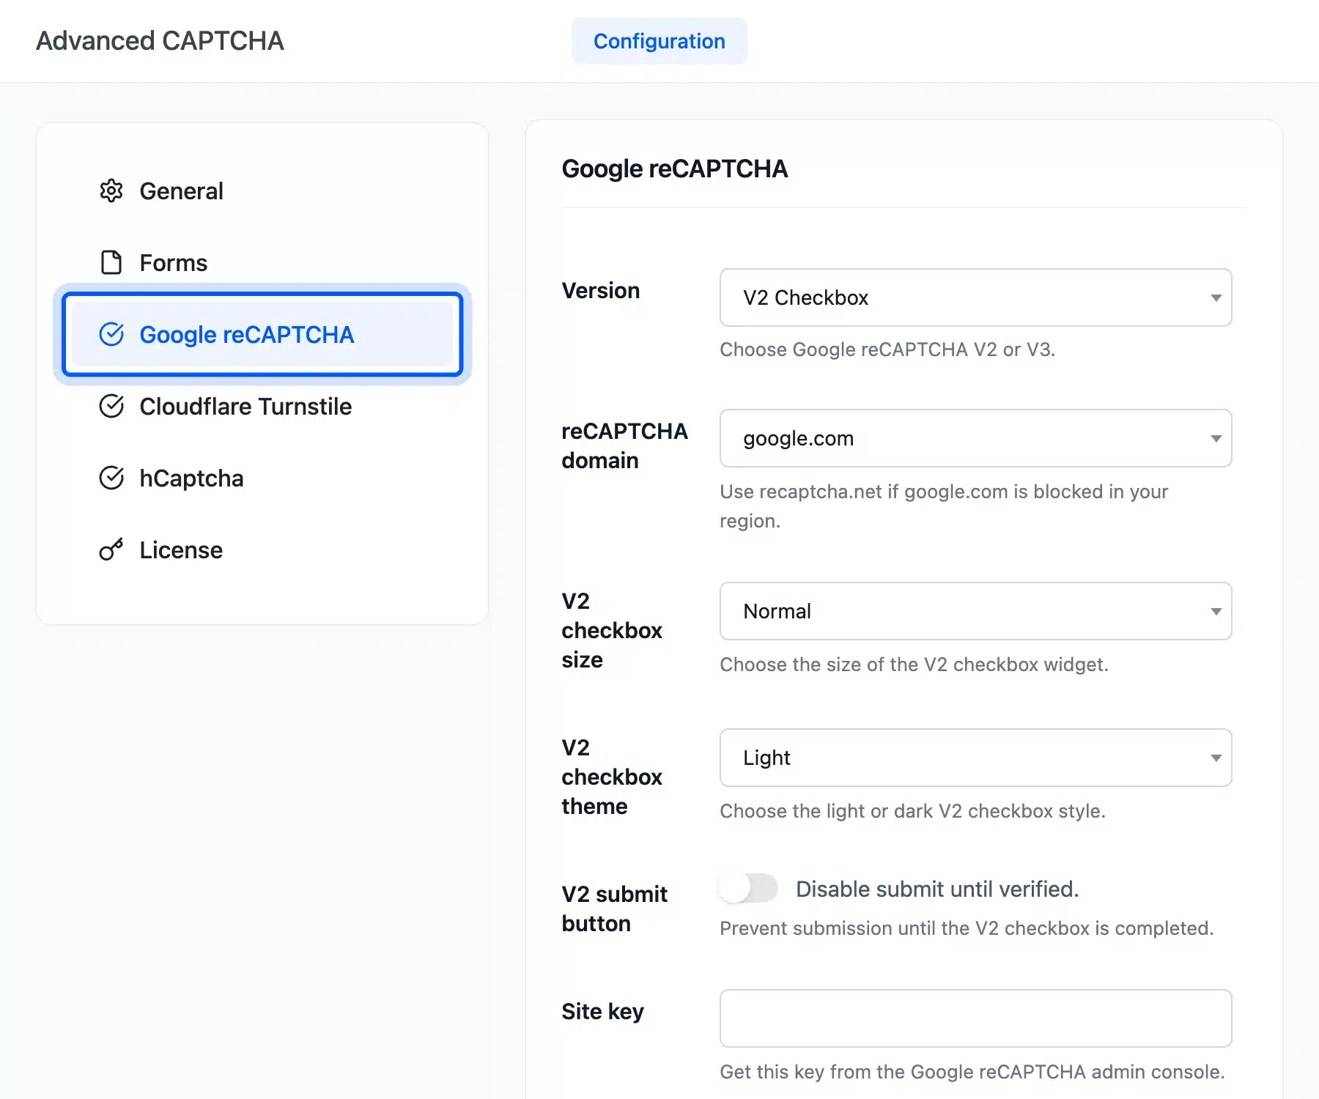
Task: Open the hCaptcha section
Action: pos(262,478)
